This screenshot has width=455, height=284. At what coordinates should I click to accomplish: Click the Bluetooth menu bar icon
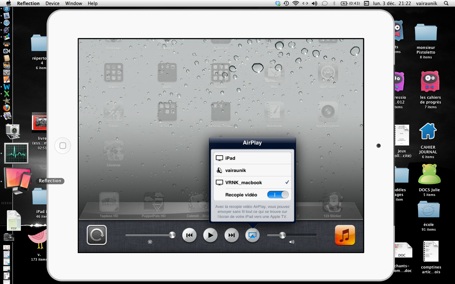pos(334,3)
